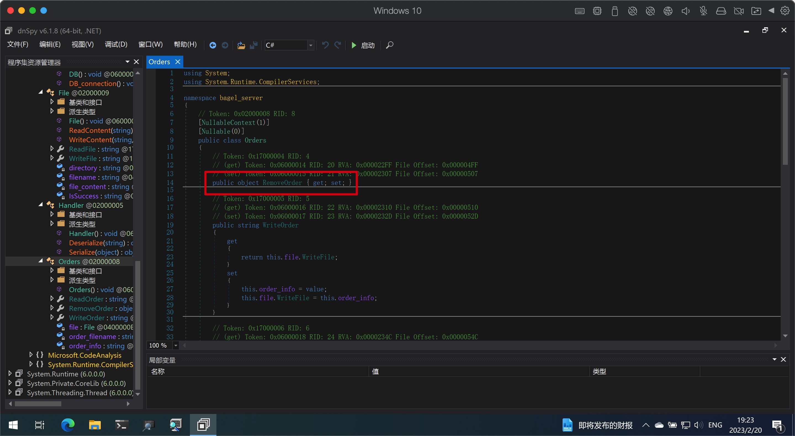Open the 文件(F) file menu
This screenshot has height=436, width=795.
click(x=18, y=44)
